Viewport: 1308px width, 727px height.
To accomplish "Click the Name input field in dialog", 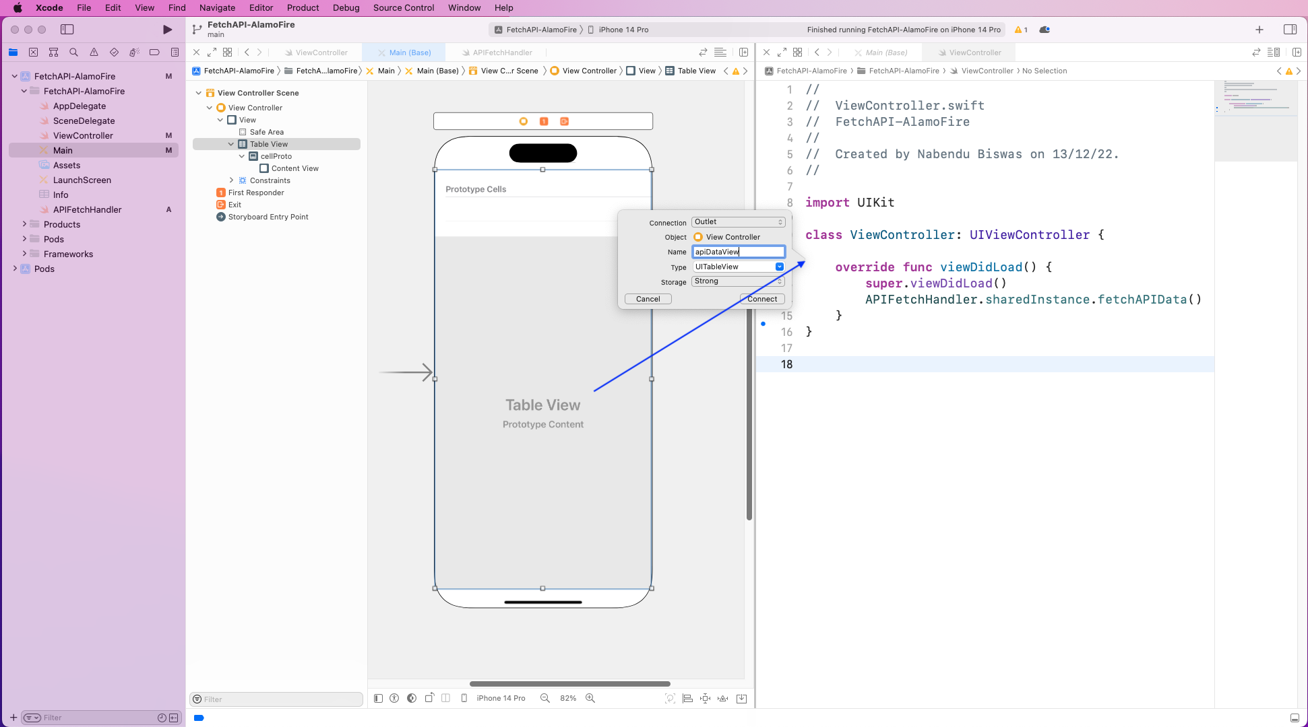I will pyautogui.click(x=737, y=252).
